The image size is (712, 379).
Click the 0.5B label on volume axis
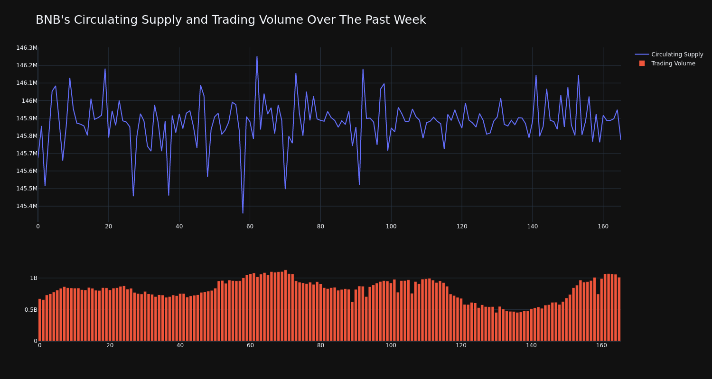point(31,310)
